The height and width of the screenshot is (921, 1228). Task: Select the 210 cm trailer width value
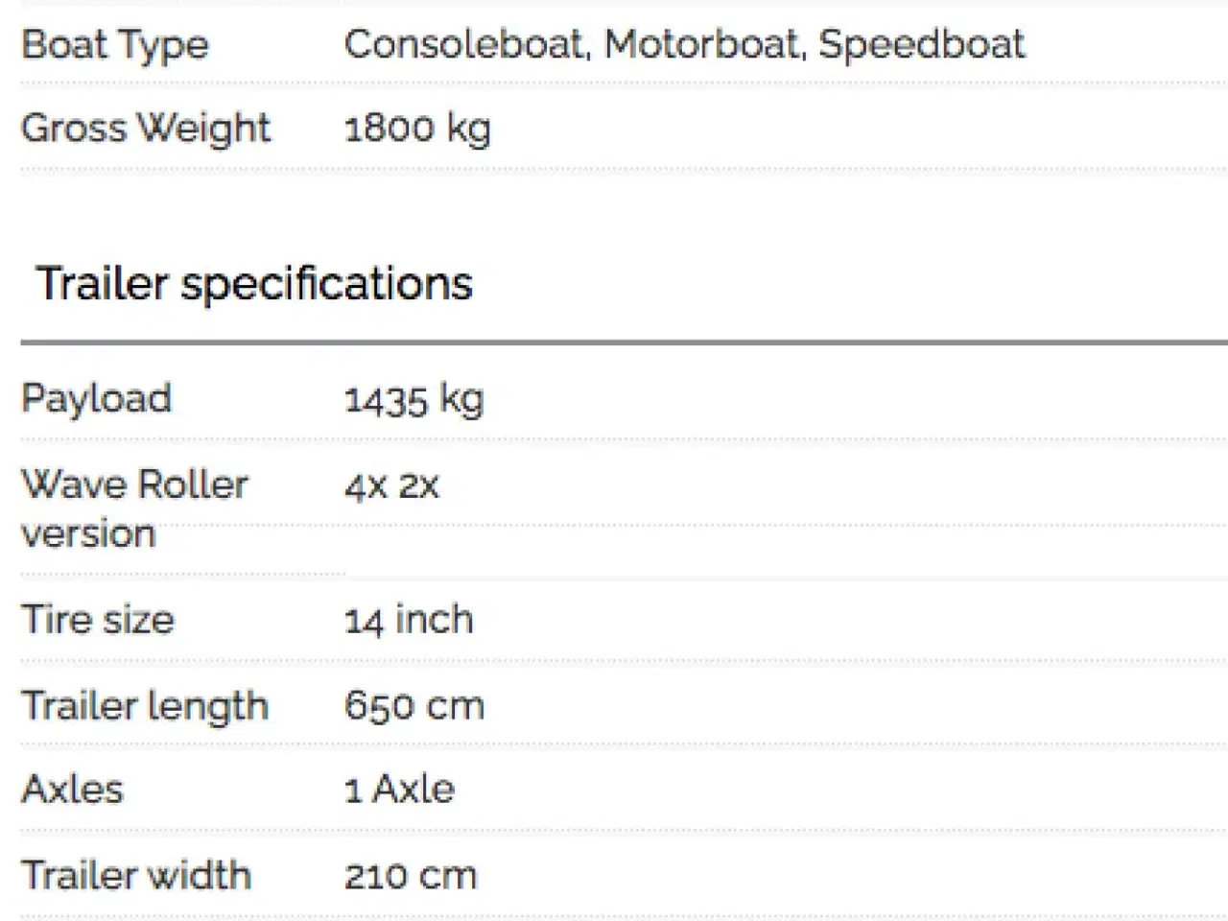coord(411,876)
